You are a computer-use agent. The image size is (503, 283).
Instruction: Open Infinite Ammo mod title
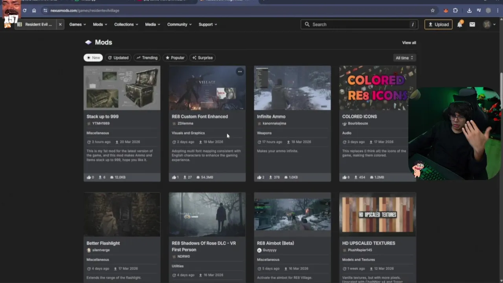[x=271, y=116]
